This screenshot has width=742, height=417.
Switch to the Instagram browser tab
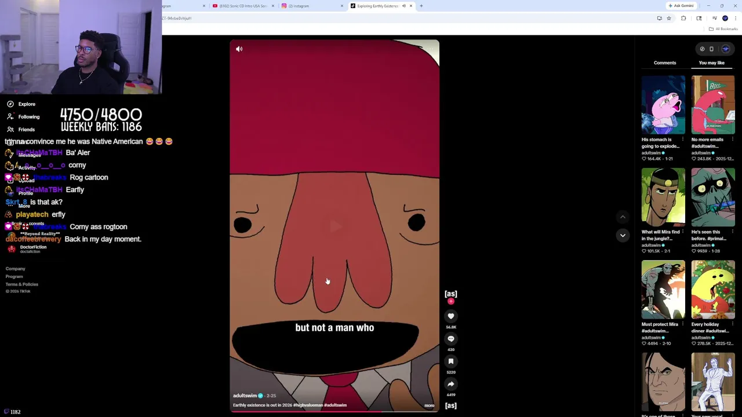(311, 6)
